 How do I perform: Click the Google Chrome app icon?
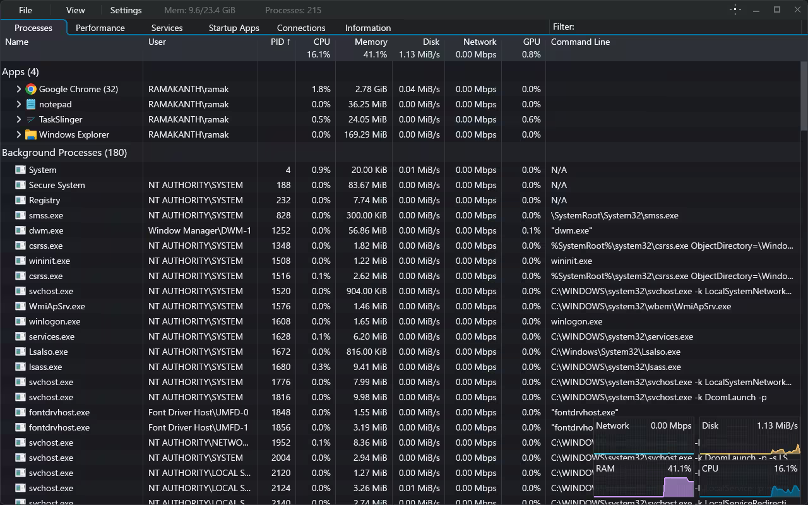pyautogui.click(x=31, y=89)
